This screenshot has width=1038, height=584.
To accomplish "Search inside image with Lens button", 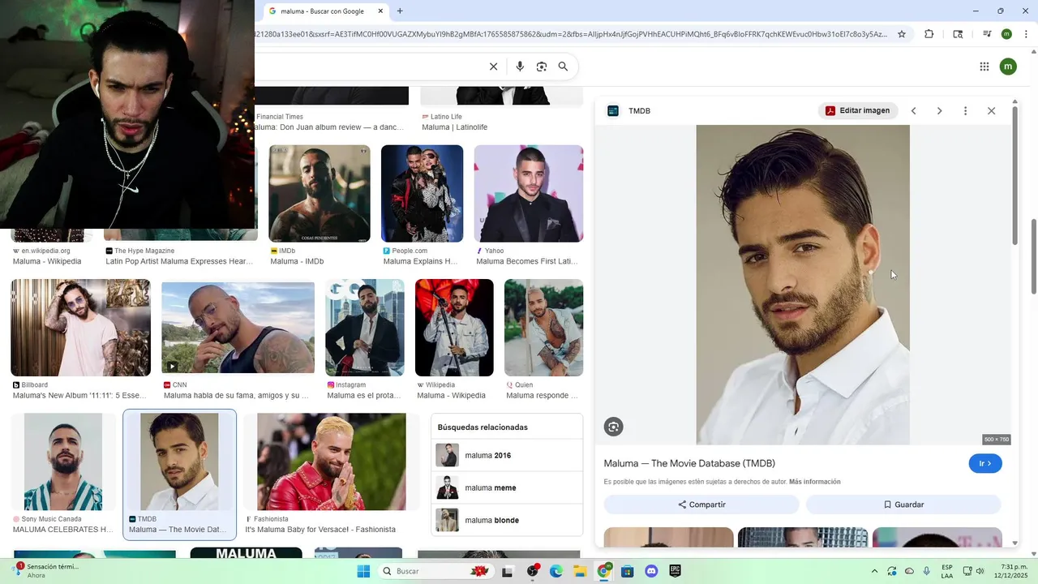I will pyautogui.click(x=613, y=427).
